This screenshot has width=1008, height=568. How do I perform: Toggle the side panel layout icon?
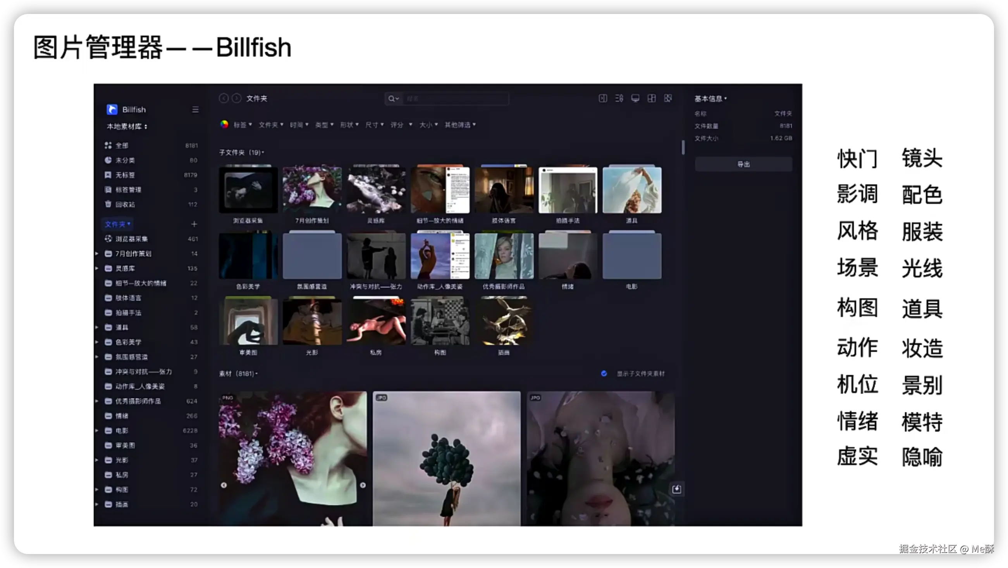pos(603,98)
